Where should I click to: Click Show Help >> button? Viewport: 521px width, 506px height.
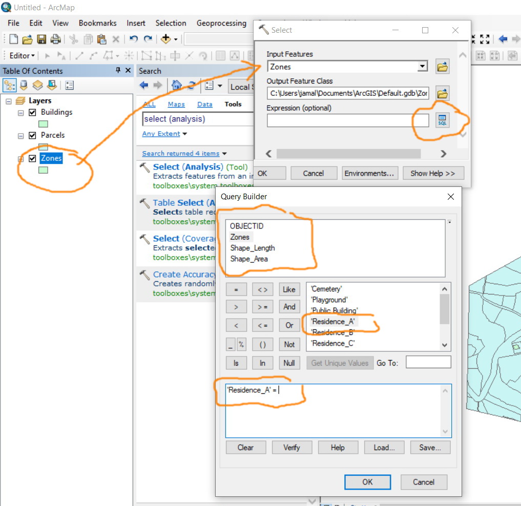[433, 174]
